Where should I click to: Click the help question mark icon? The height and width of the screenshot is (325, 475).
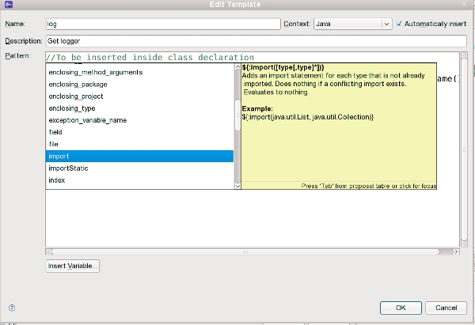tap(12, 308)
